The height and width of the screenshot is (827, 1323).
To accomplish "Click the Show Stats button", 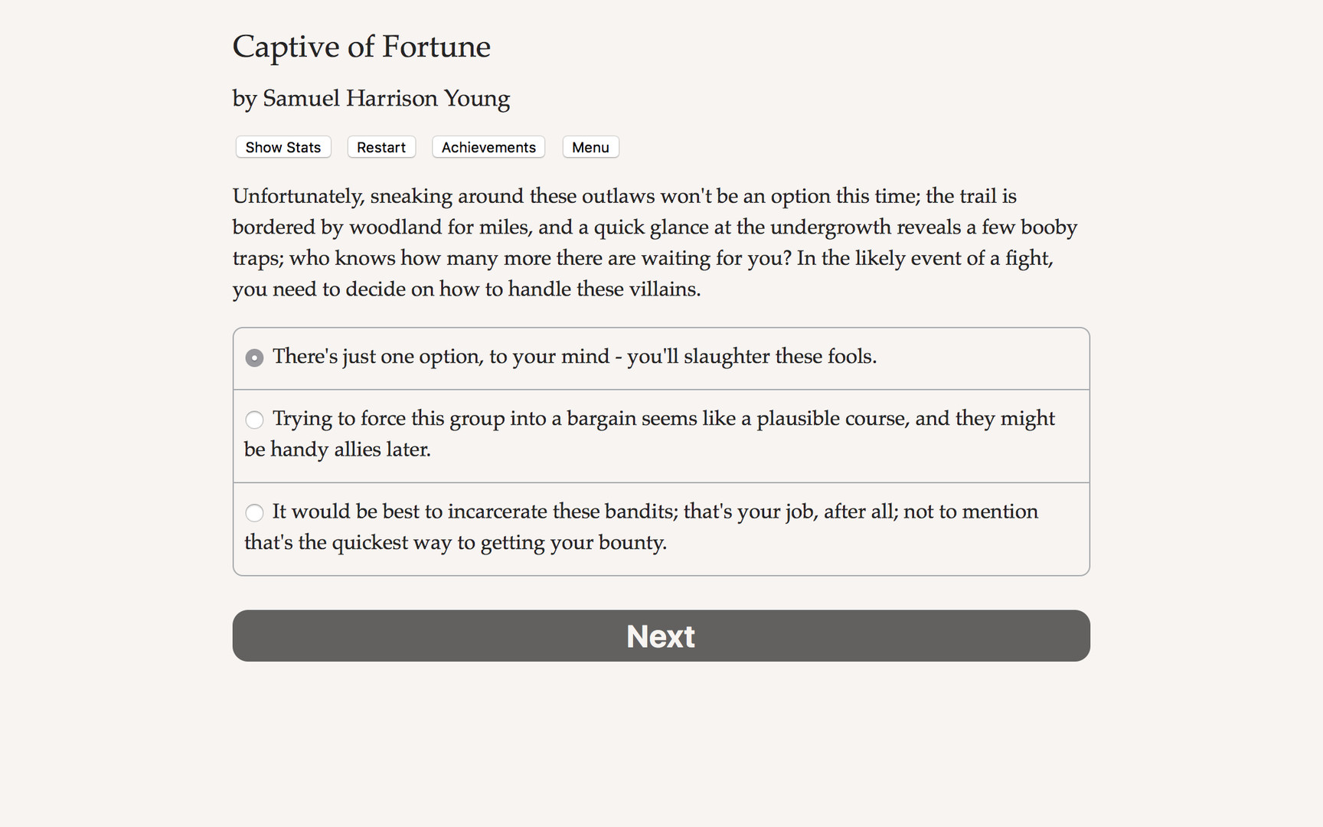I will tap(283, 147).
